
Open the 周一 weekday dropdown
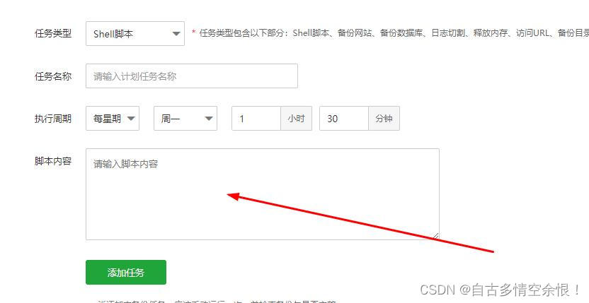pyautogui.click(x=185, y=119)
